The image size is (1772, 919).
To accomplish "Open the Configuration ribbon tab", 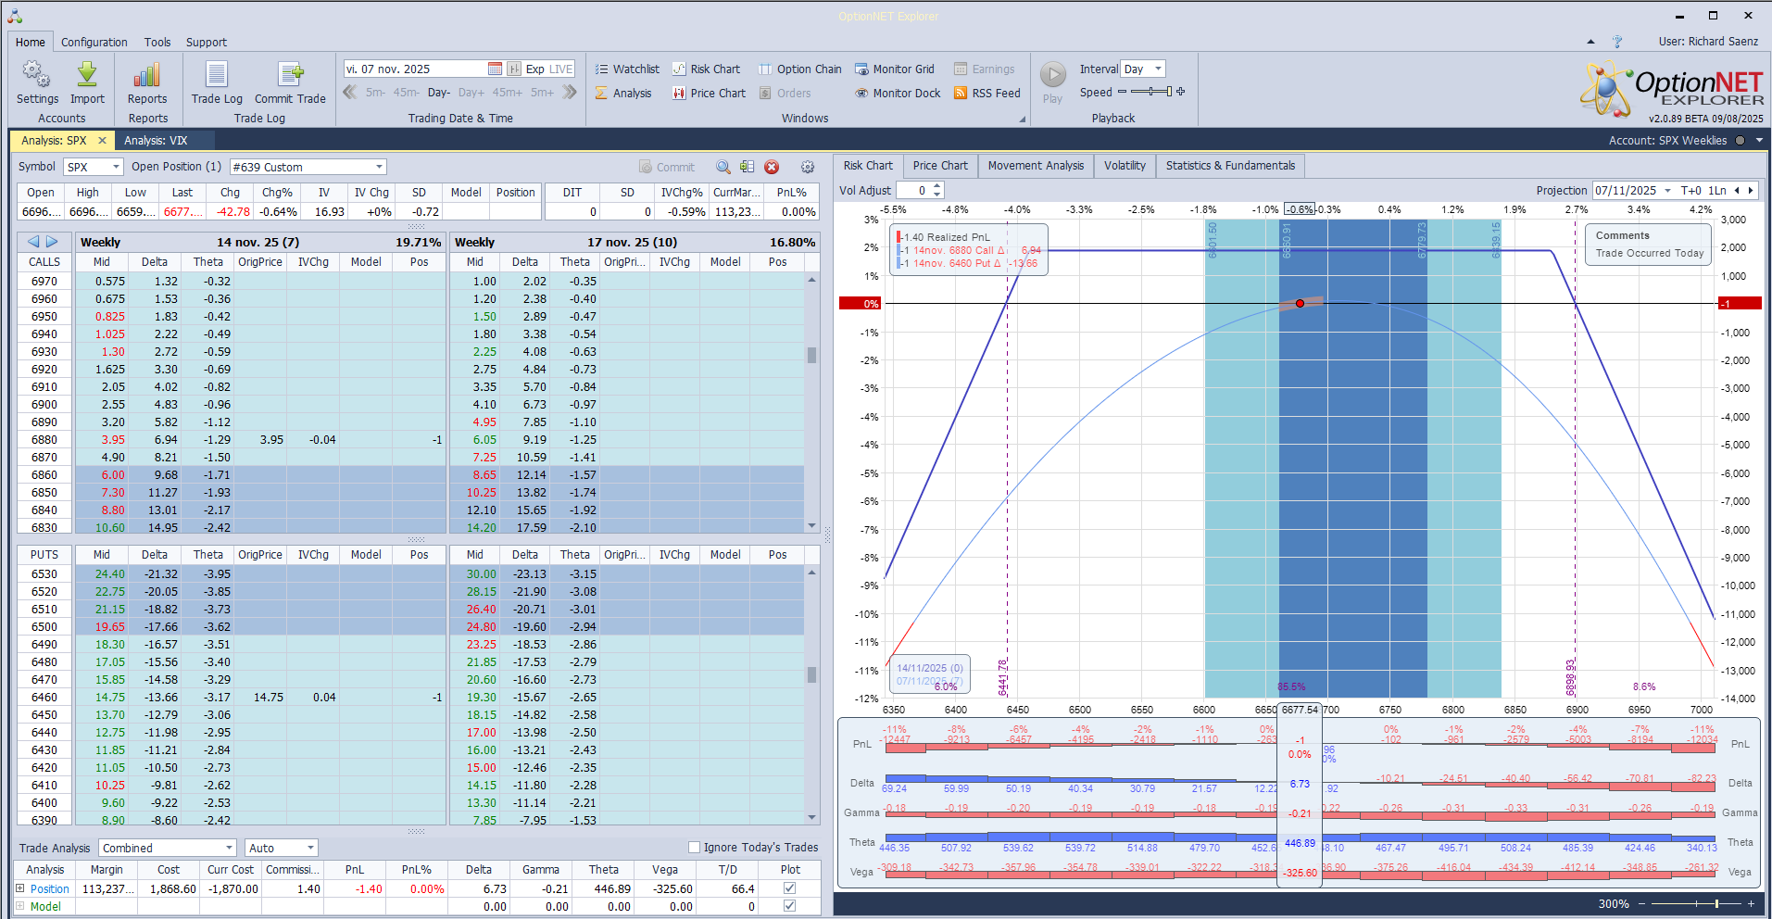I will pos(94,42).
